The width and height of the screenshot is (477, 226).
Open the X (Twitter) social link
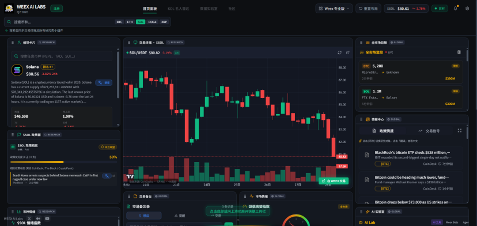coord(29,219)
